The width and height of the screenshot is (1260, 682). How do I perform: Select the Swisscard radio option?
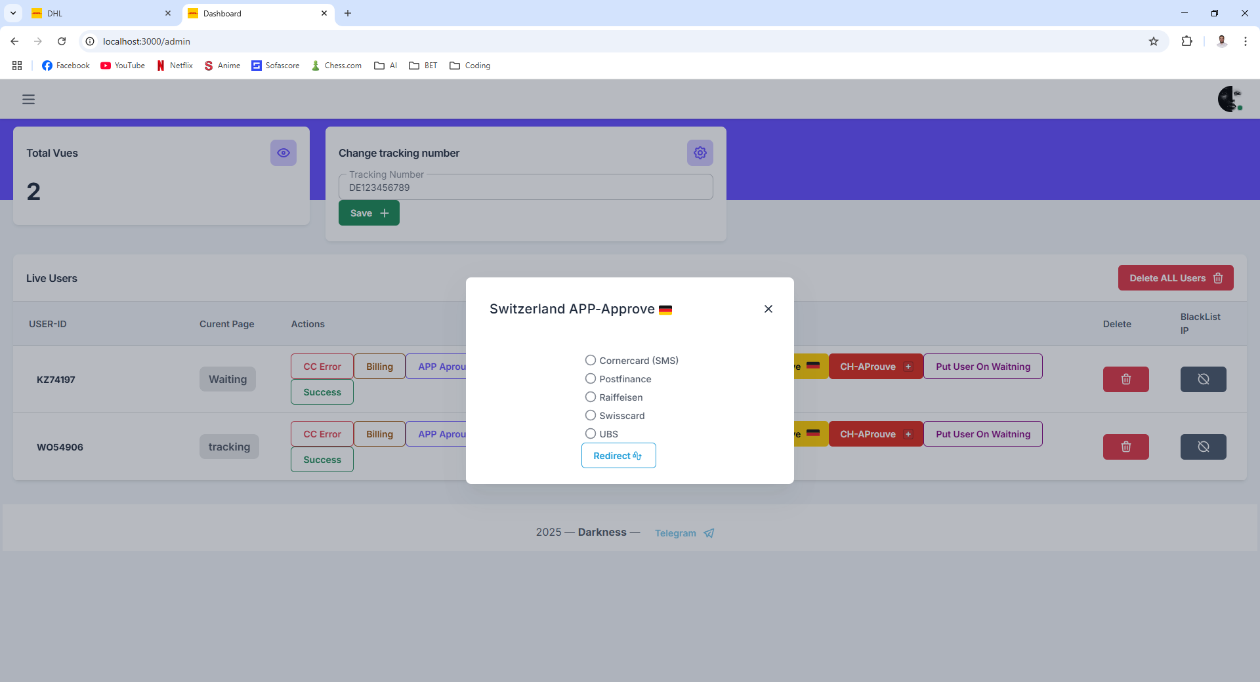(591, 415)
